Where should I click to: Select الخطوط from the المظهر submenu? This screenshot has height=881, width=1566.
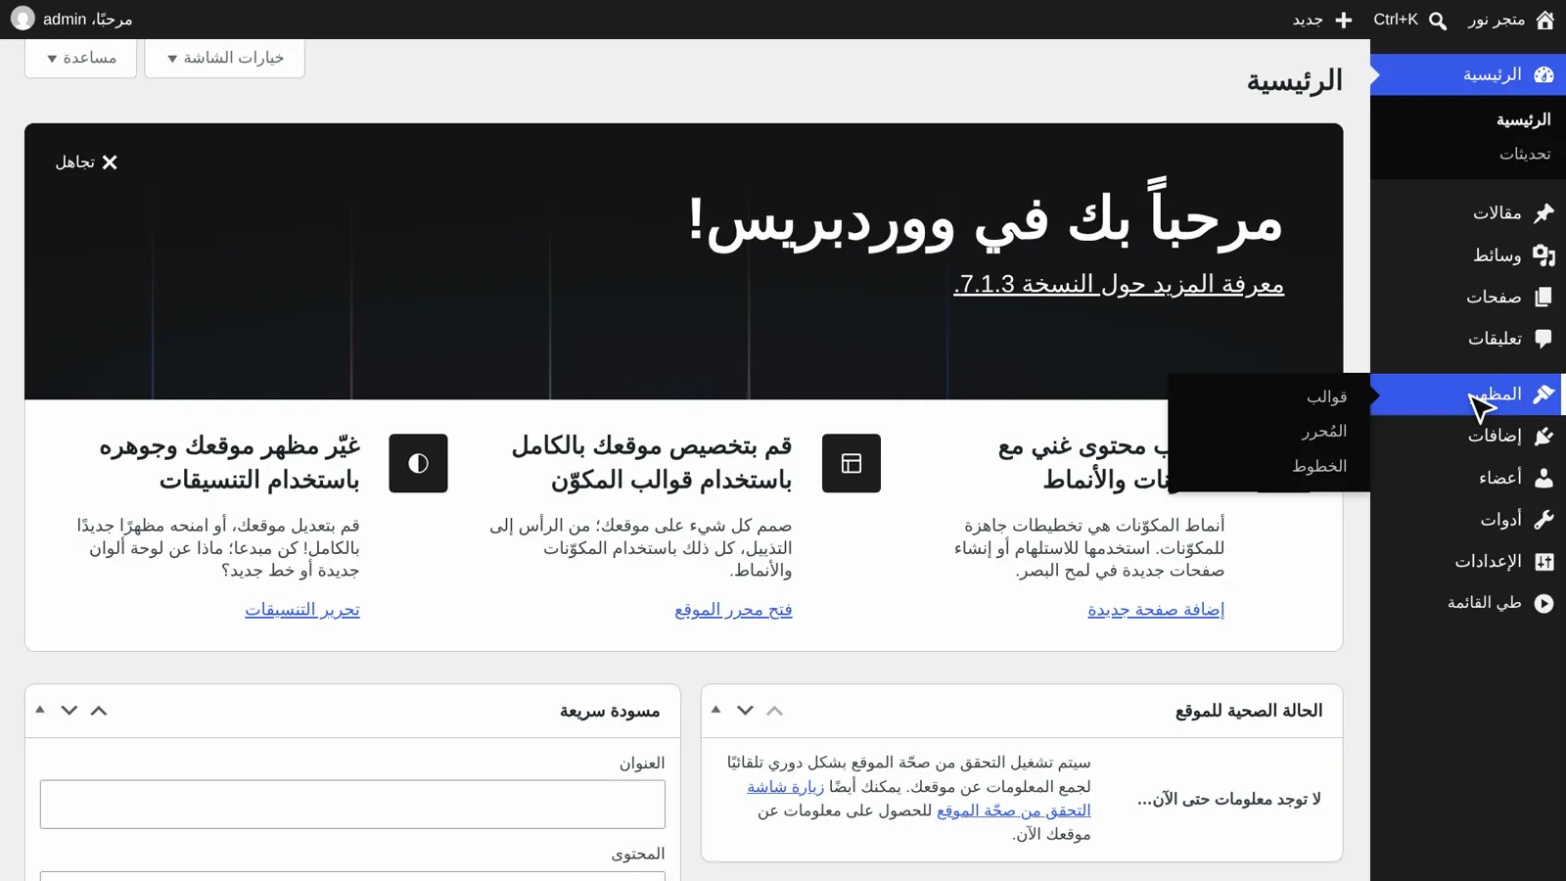point(1319,466)
